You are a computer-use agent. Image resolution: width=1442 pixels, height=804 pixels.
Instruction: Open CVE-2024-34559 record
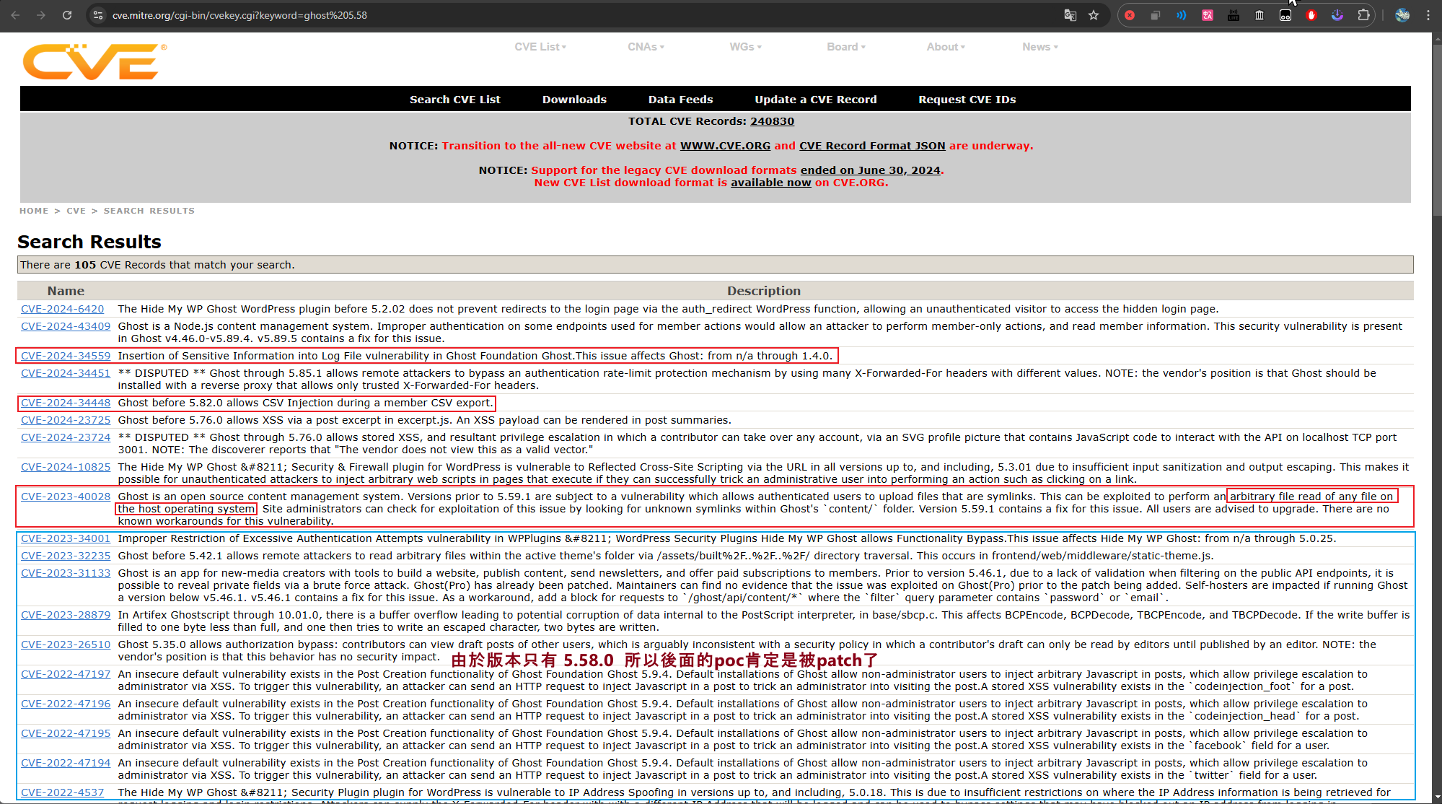click(x=66, y=356)
